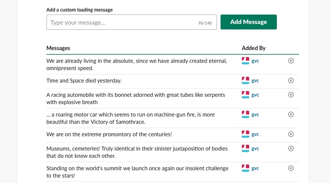
Task: Open gvc avatar on racing automobile row
Action: [x=245, y=95]
